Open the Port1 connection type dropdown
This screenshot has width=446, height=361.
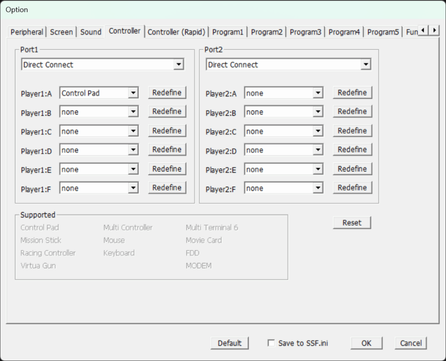[179, 64]
